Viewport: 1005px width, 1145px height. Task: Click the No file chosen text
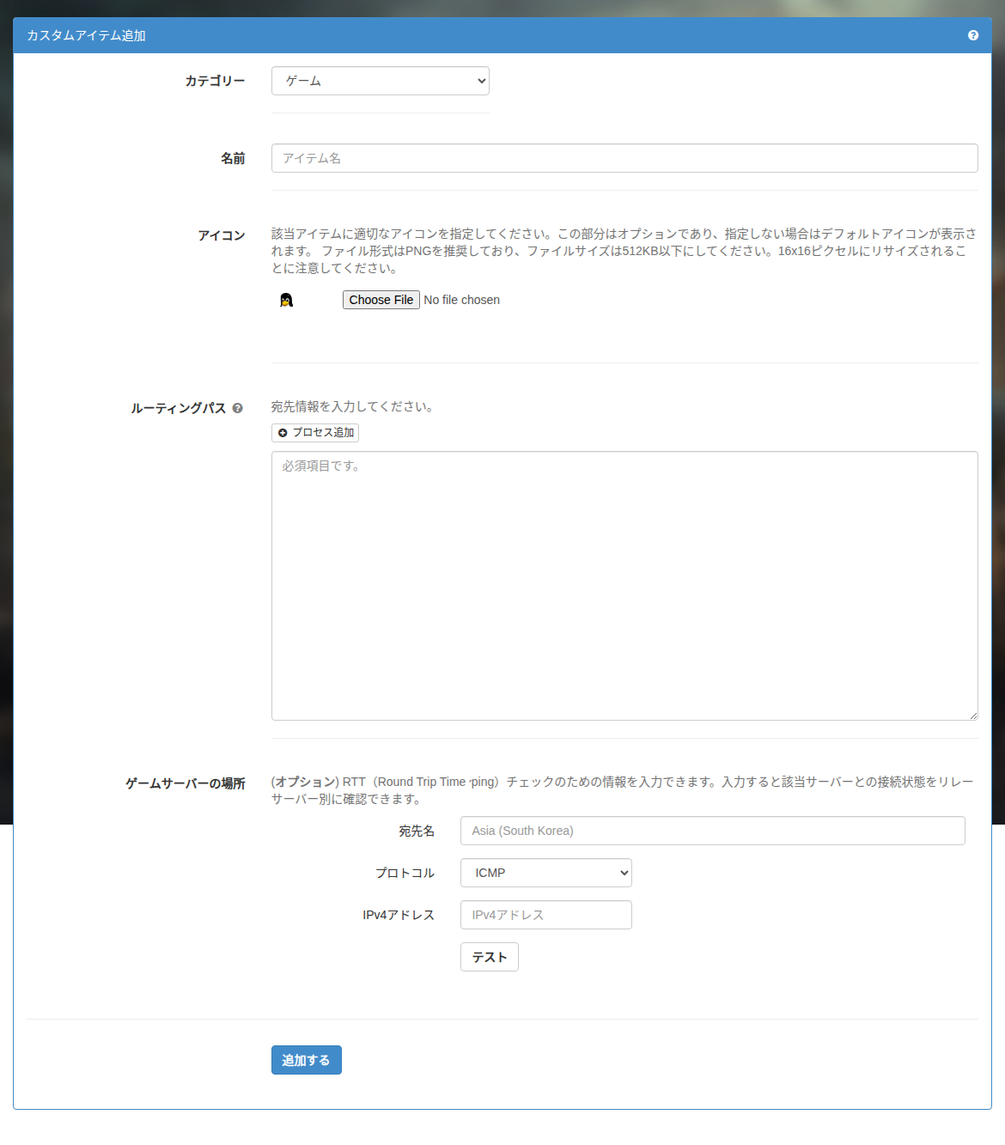[462, 300]
